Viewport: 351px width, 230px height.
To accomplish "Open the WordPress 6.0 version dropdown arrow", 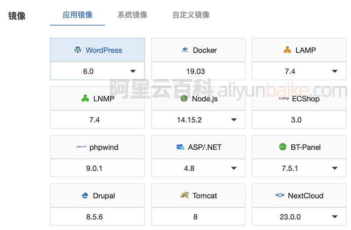I will tap(133, 71).
